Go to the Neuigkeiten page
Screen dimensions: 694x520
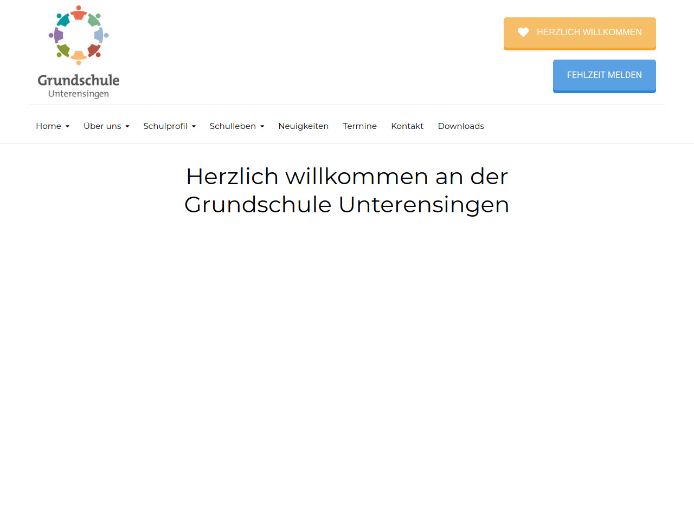tap(303, 126)
